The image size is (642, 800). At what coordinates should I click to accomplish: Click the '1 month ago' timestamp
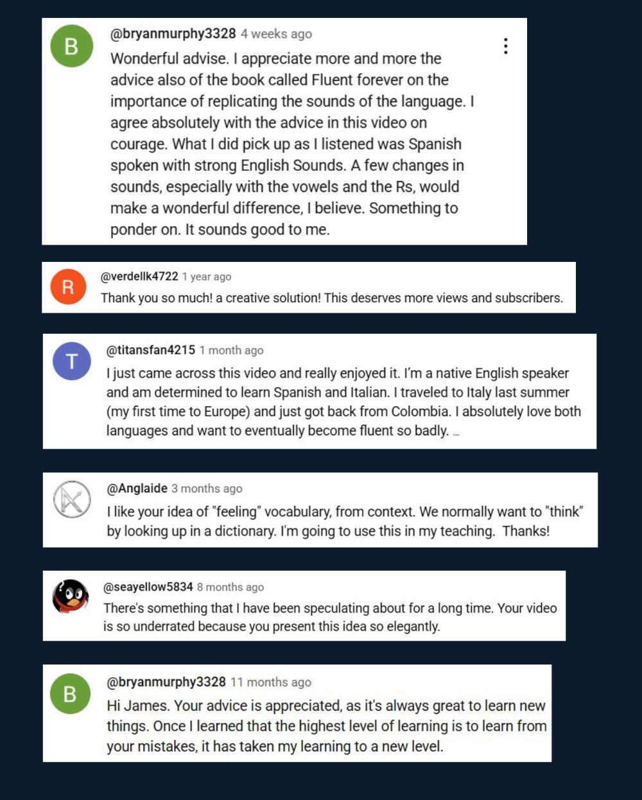[231, 351]
